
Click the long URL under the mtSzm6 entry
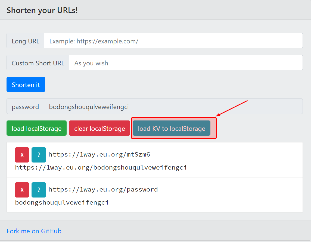tap(101, 167)
